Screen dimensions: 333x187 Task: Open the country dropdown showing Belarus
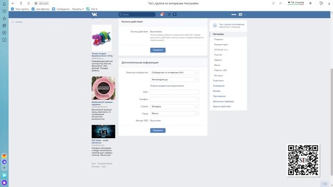tap(174, 106)
